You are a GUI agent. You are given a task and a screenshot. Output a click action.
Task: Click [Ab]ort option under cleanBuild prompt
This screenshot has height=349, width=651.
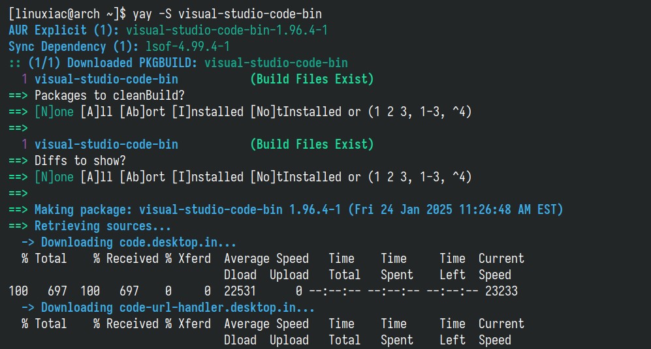click(x=142, y=112)
